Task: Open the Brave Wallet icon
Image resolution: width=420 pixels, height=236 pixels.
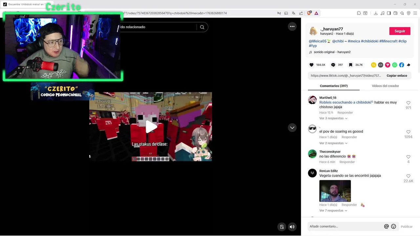Action: [x=395, y=13]
